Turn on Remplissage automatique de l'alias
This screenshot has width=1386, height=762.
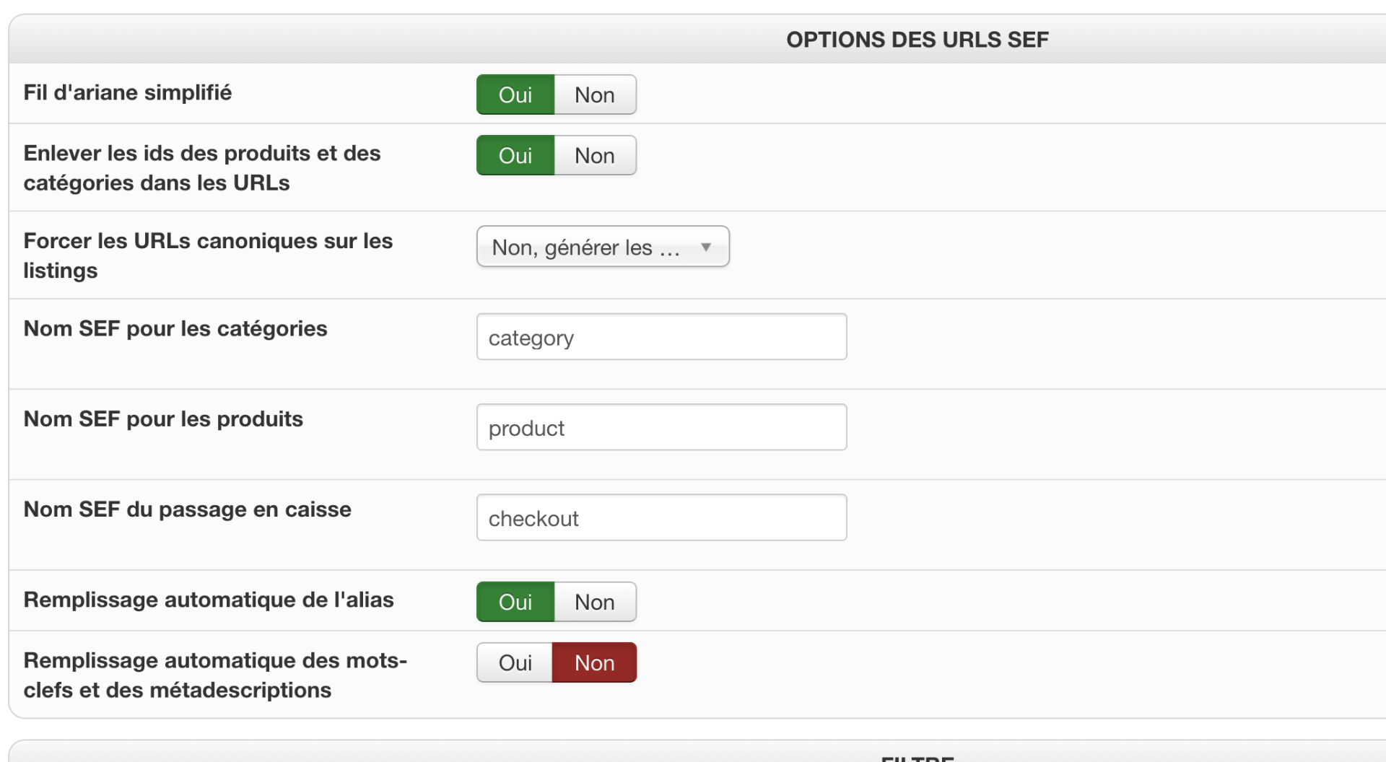(515, 602)
